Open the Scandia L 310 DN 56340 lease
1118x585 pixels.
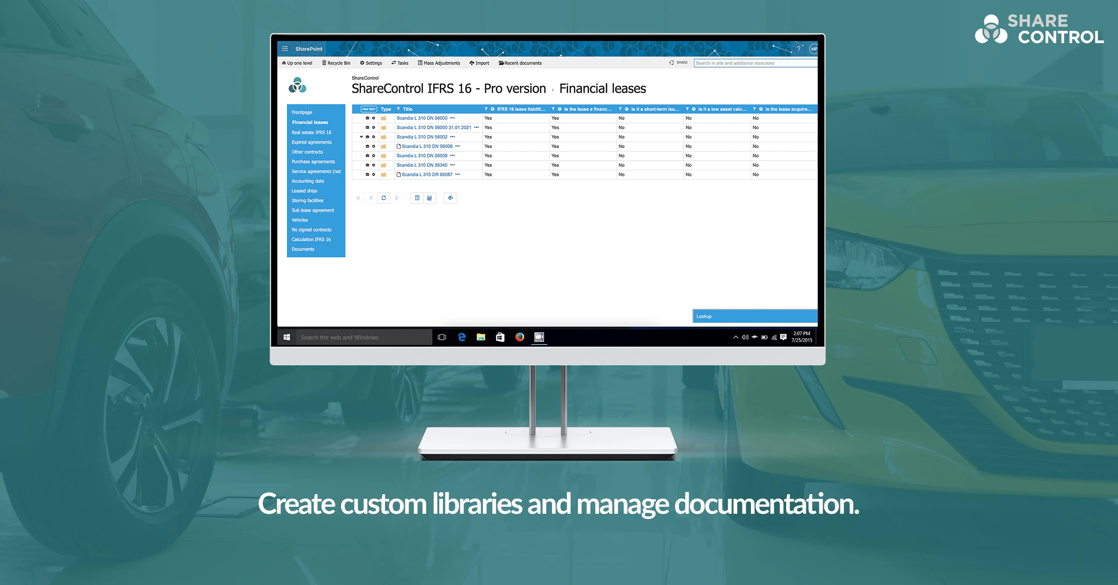pyautogui.click(x=422, y=165)
